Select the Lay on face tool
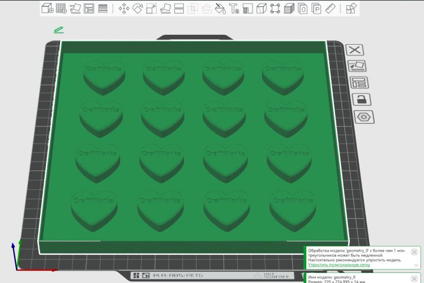This screenshot has height=283, width=424. click(x=165, y=8)
